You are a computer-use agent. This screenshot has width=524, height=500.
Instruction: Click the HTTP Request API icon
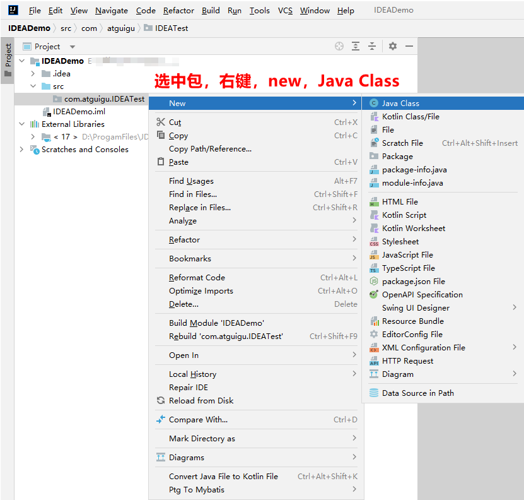(x=374, y=360)
